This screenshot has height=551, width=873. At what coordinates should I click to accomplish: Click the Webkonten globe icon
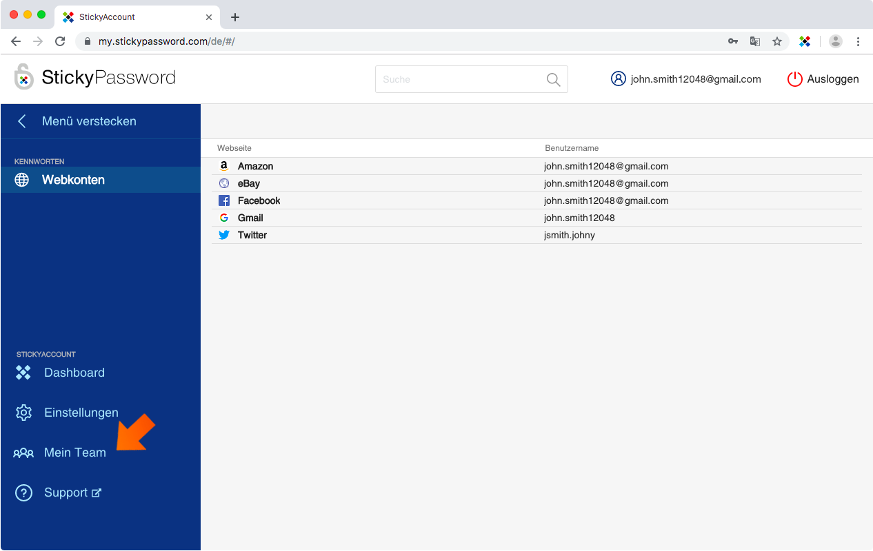click(22, 180)
